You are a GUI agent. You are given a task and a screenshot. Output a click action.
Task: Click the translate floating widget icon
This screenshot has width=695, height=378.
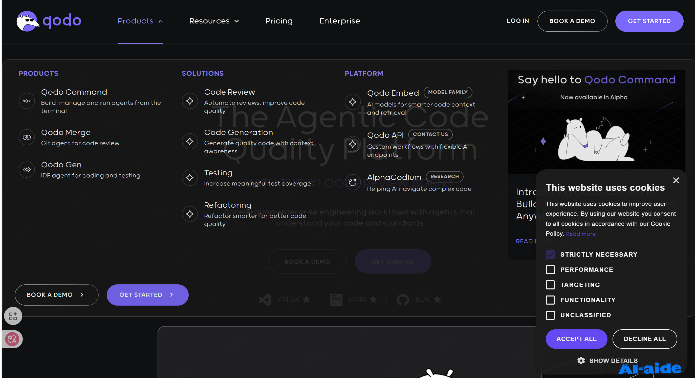tap(12, 339)
